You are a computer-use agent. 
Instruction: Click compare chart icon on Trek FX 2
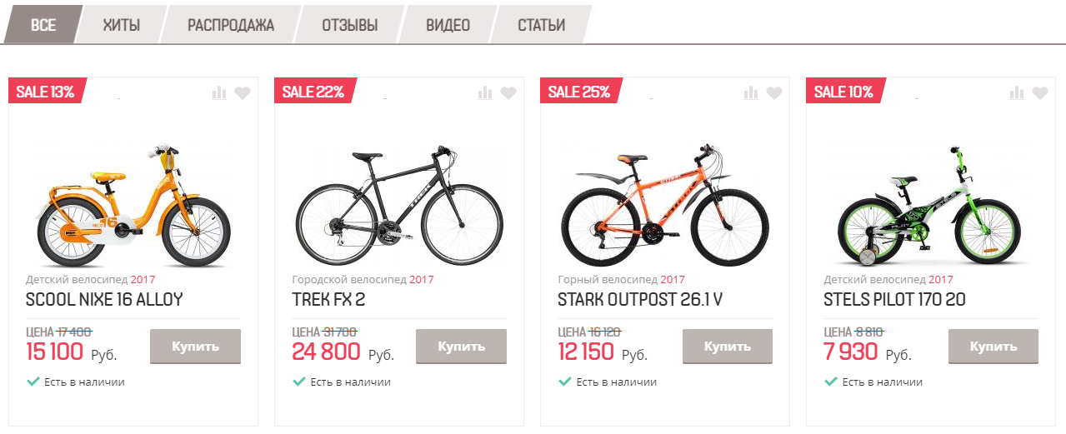point(485,92)
